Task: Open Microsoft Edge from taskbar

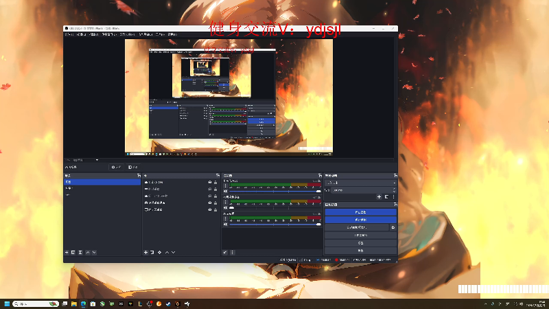Action: click(x=83, y=304)
